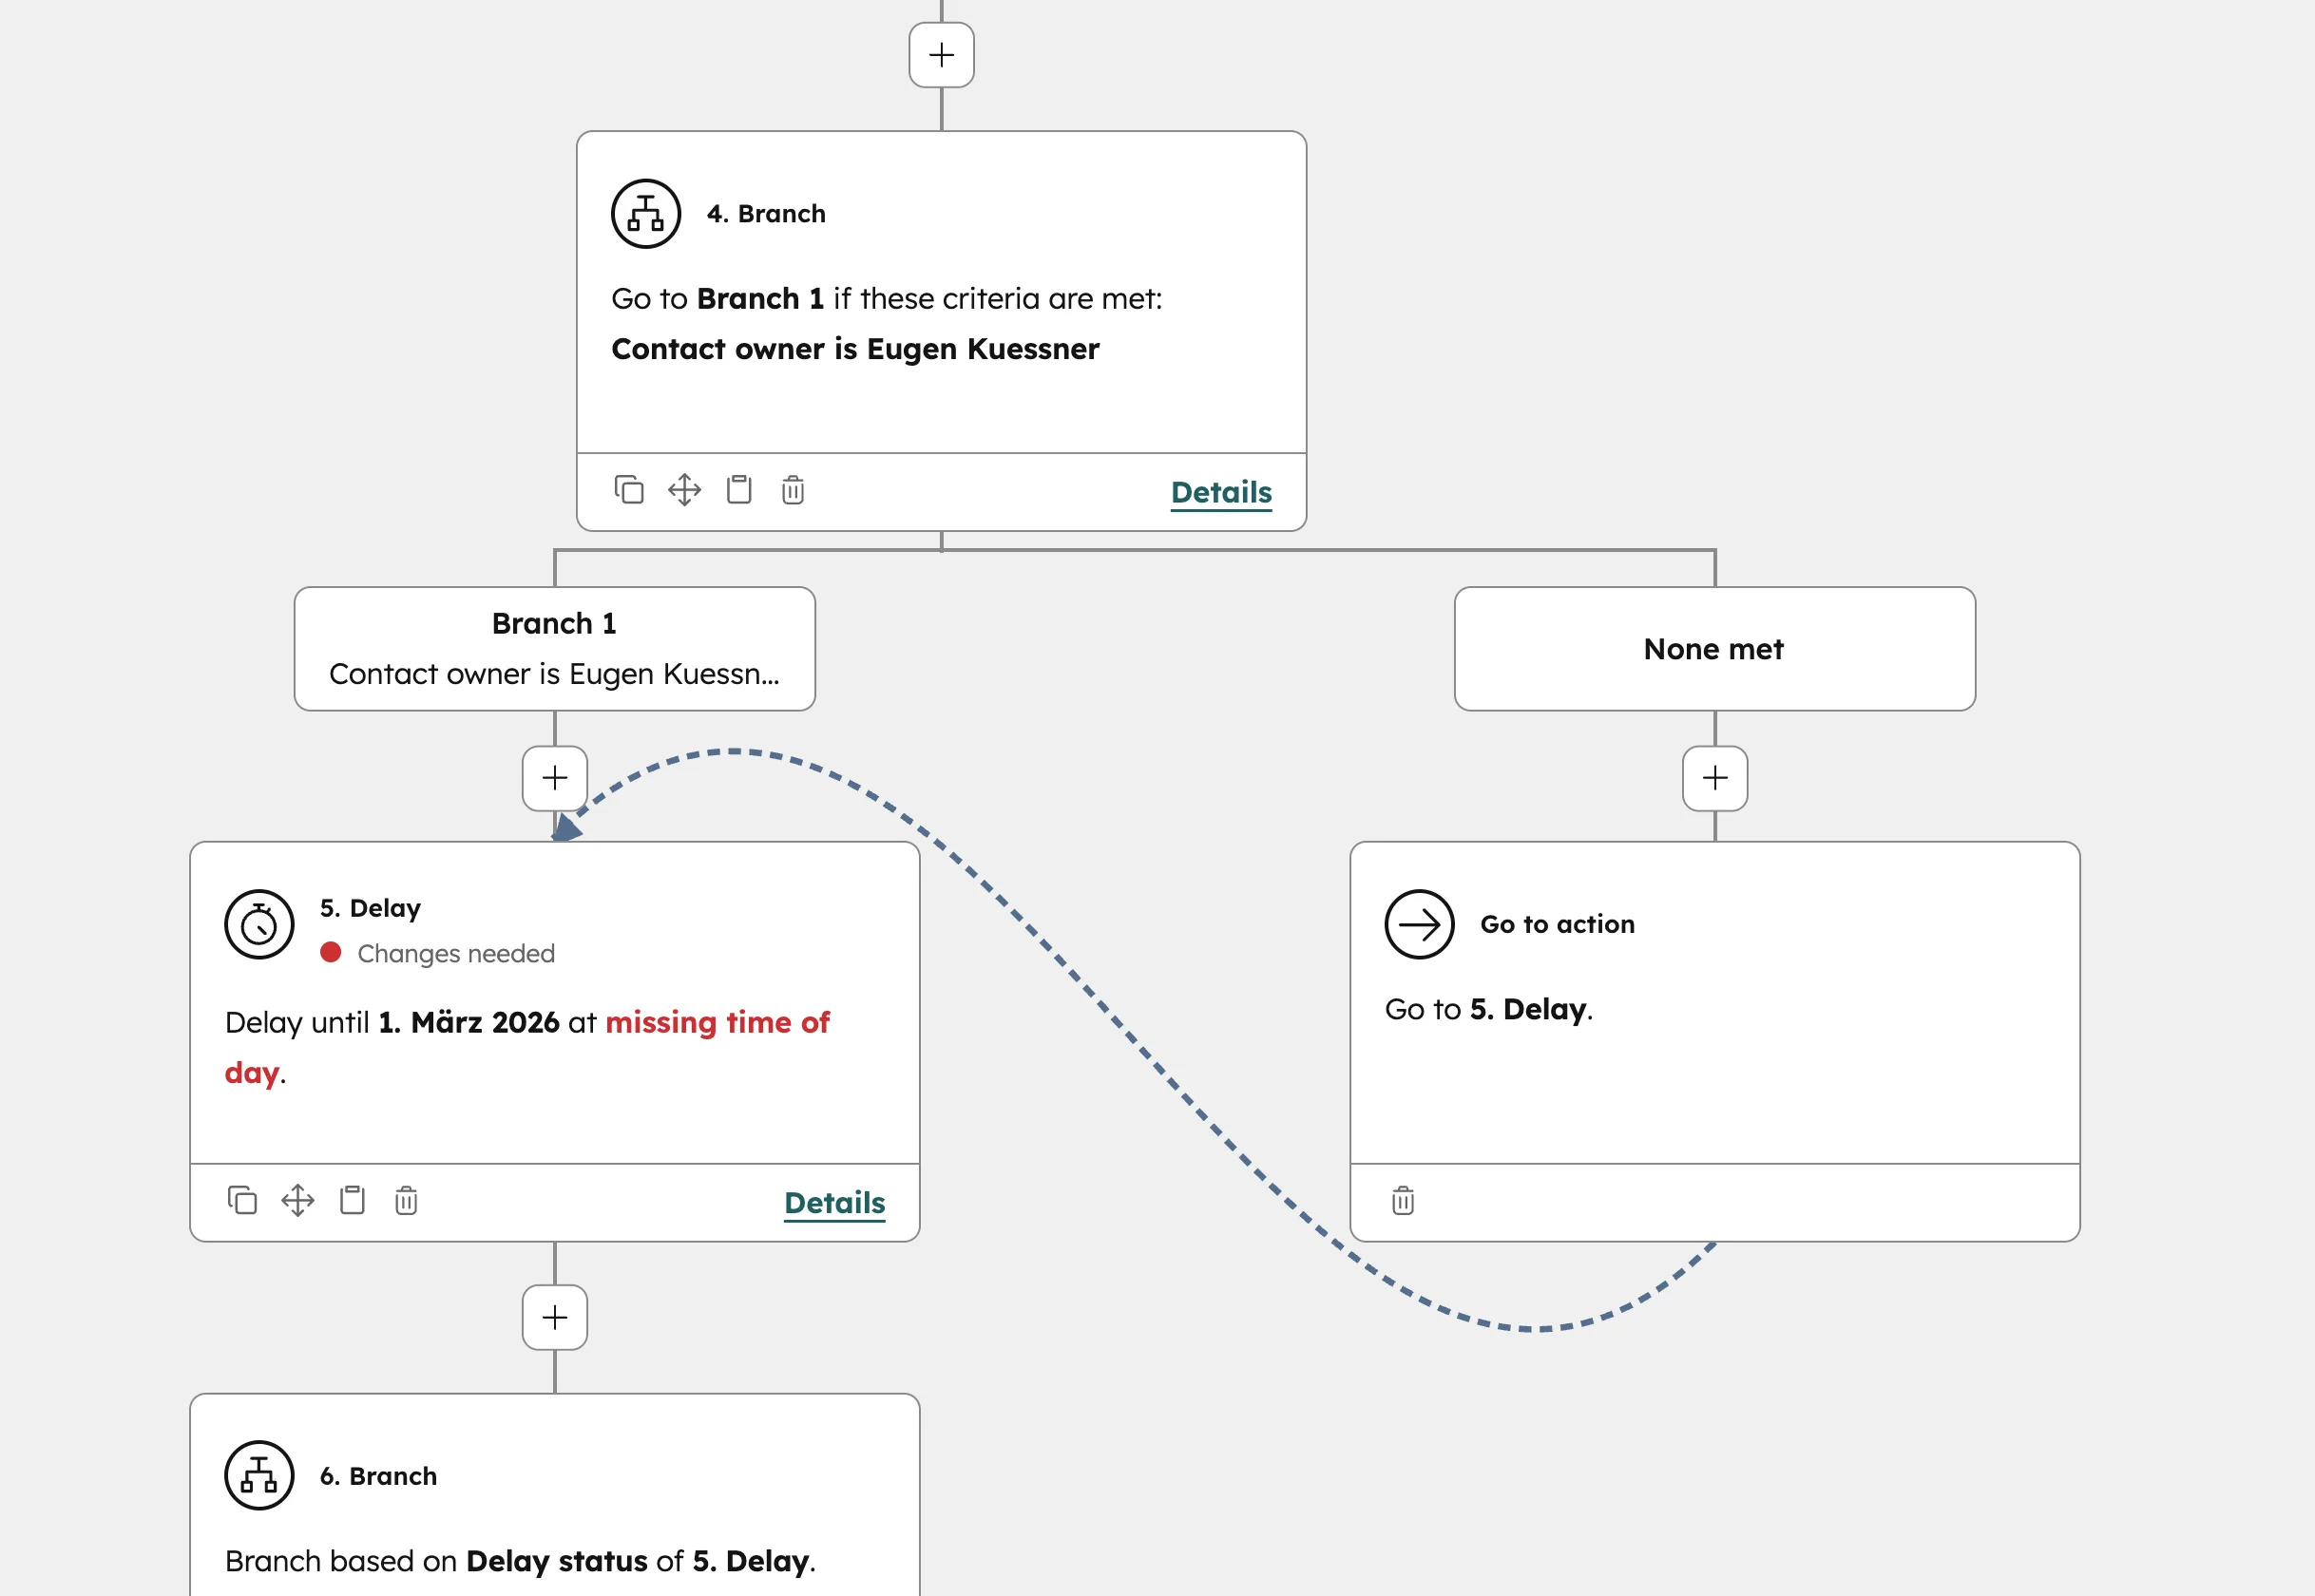Select the branch icon next to 4. Branch
Screen dimensions: 2315x1596
(646, 213)
